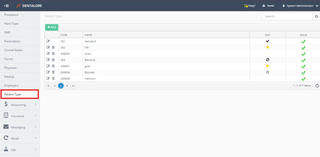
Task: Click into the Search input field
Action: (287, 17)
